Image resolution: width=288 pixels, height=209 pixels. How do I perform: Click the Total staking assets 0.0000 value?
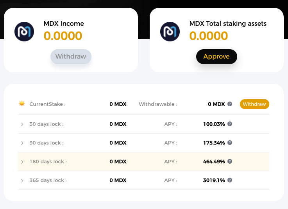[208, 36]
